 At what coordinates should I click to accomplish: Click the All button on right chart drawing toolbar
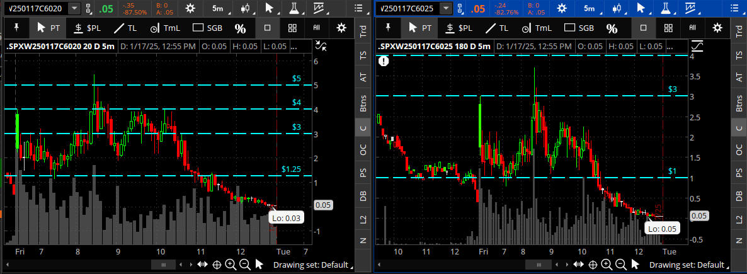coord(693,28)
